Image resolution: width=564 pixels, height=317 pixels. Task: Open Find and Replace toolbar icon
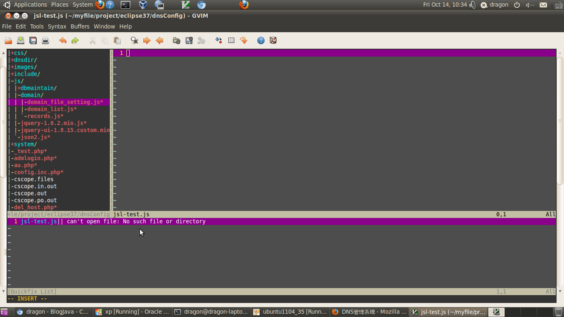point(135,40)
